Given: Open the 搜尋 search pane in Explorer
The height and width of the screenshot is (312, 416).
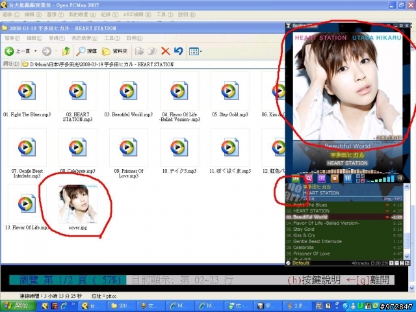Looking at the screenshot, I should [86, 51].
